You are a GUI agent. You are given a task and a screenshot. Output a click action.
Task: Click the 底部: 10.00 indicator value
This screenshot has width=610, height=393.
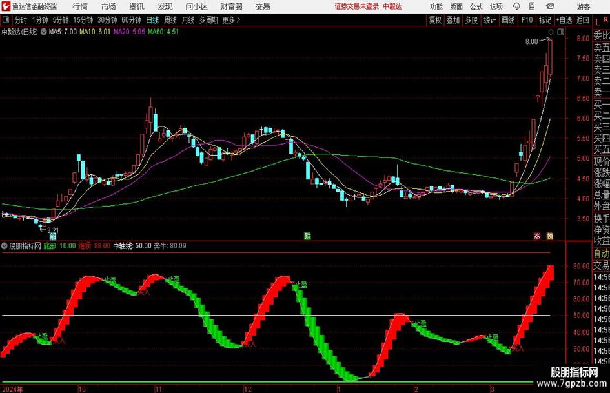click(59, 246)
